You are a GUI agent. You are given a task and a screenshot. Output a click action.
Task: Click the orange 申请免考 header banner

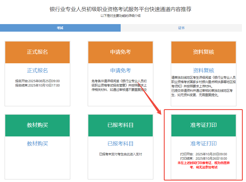click(120, 52)
